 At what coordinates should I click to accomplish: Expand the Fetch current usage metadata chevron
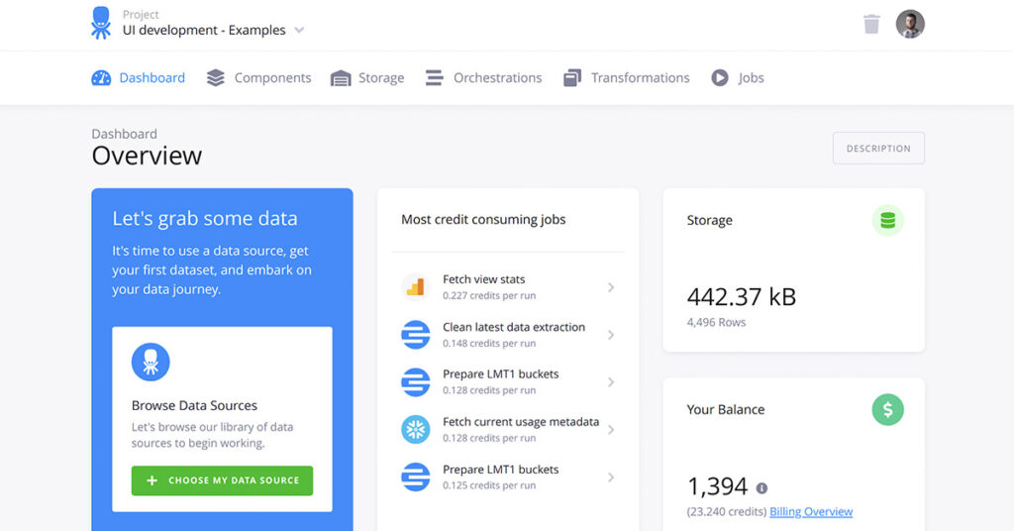click(611, 430)
